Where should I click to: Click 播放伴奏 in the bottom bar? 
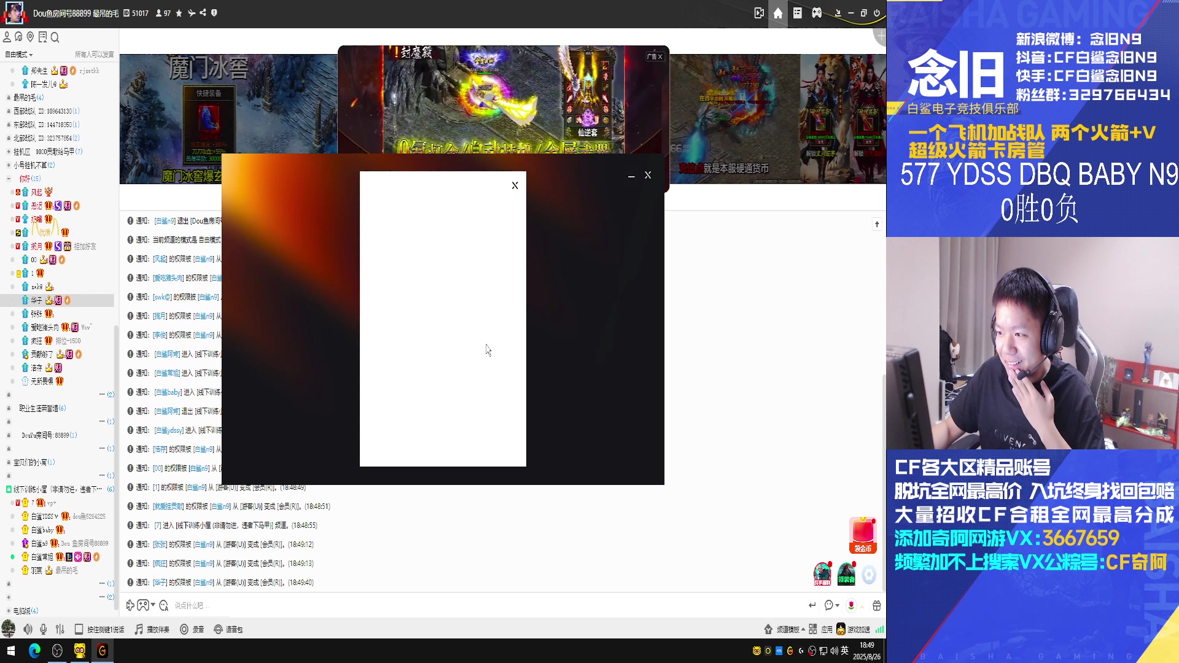[x=152, y=630]
